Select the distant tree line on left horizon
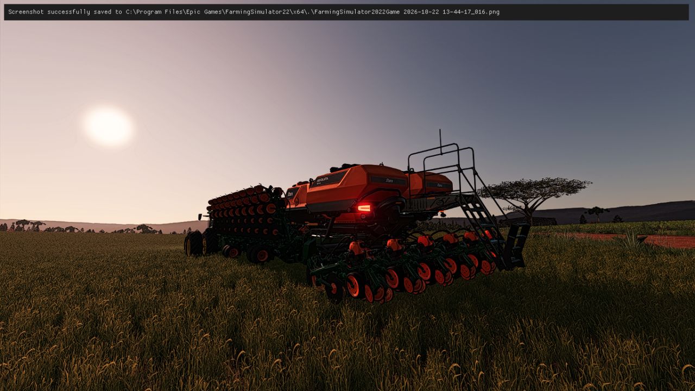695x391 pixels. click(x=81, y=227)
